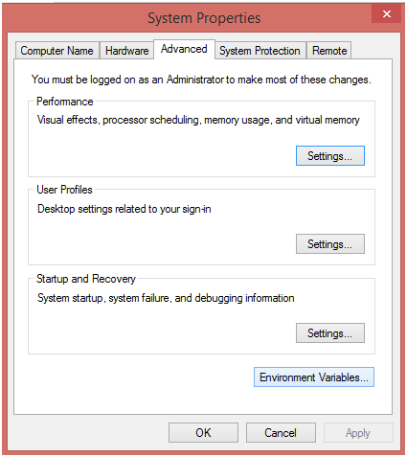Click the Performance group label

pos(65,102)
